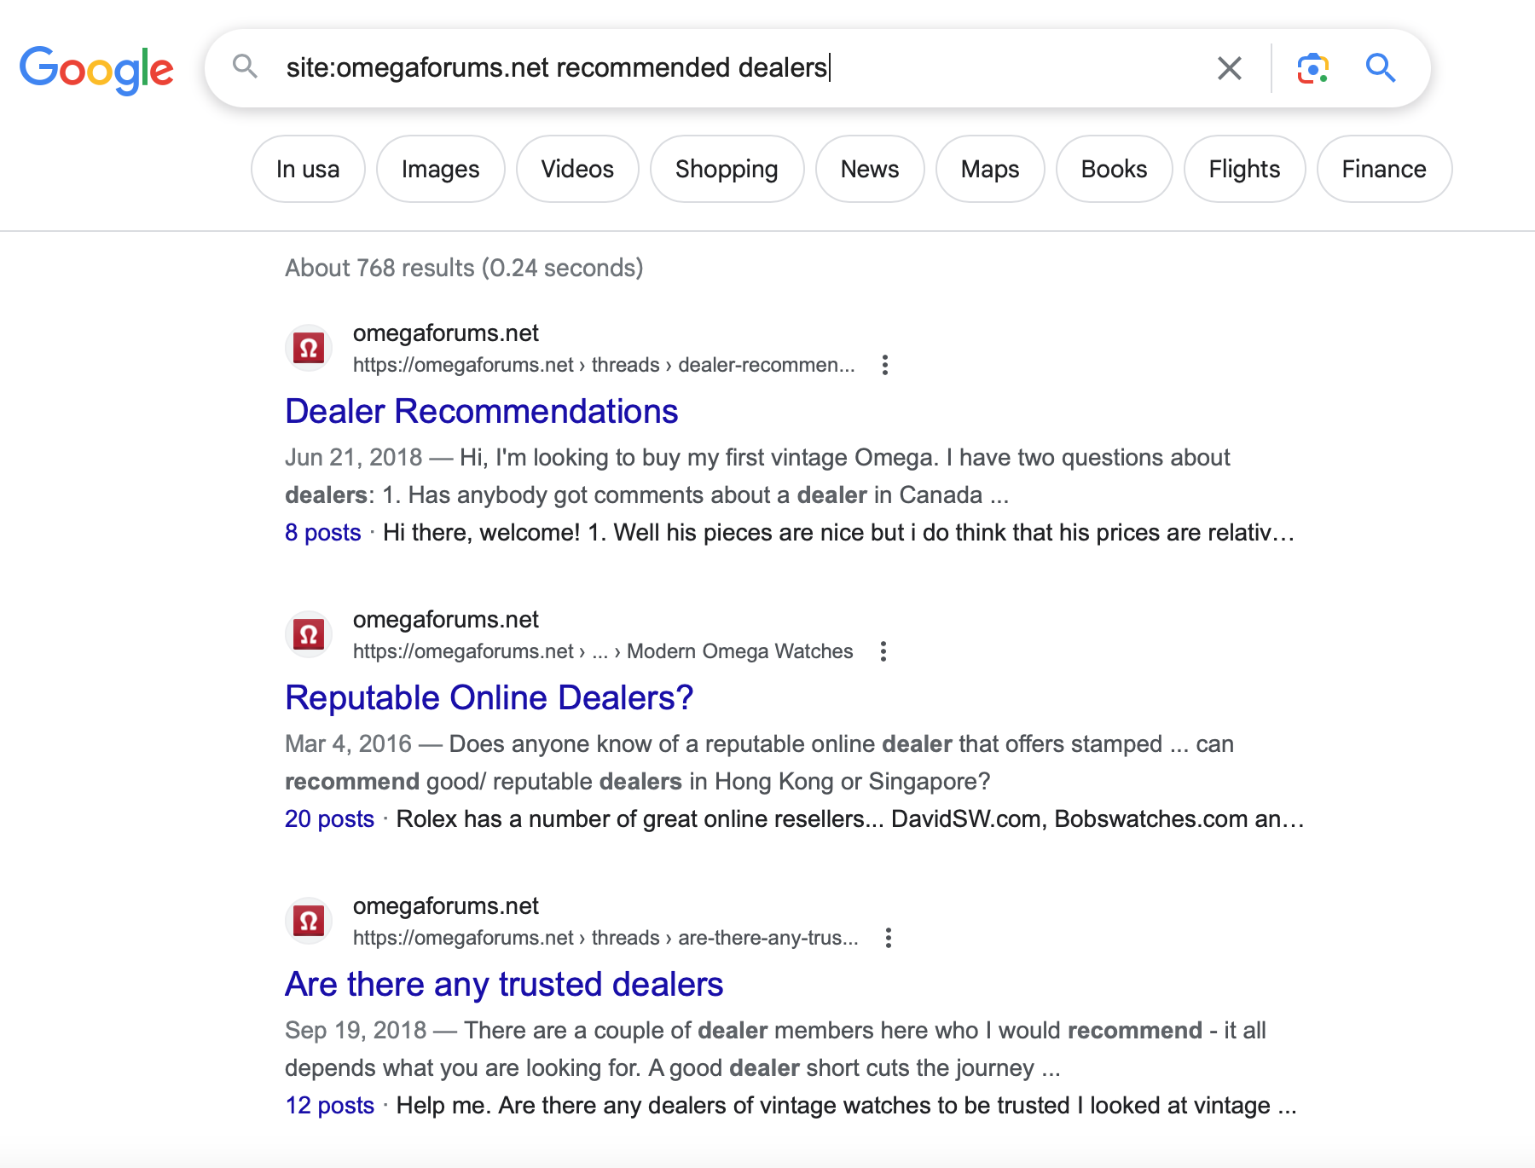The image size is (1535, 1168).
Task: Open the Reputable Online Dealers? result
Action: (x=489, y=698)
